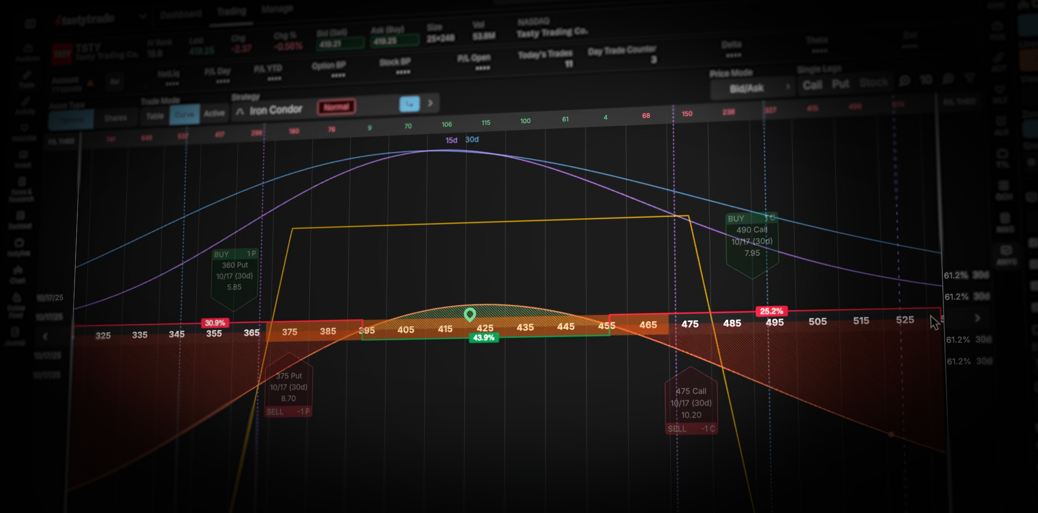
Task: Toggle the red Normal badge
Action: pos(336,107)
